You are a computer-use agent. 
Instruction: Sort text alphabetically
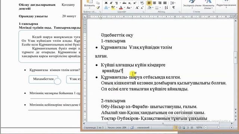click(x=166, y=7)
